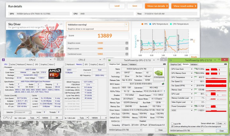Click OK in left CPU-Z window
230x136 pixels.
[57, 118]
